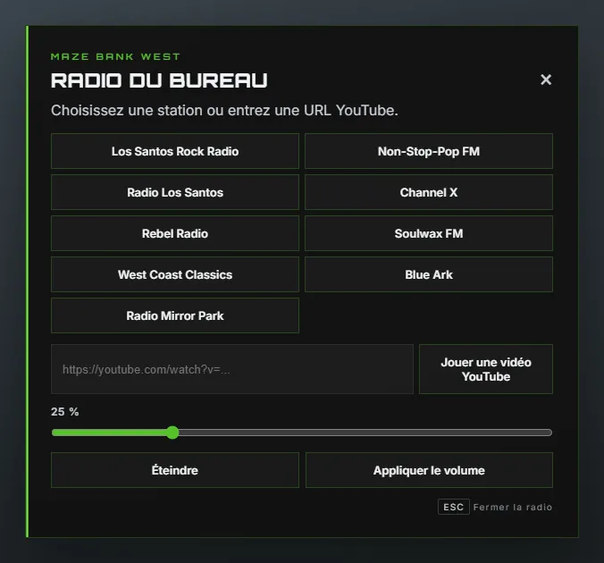Click the MAZE BANK WEST header text
The height and width of the screenshot is (563, 604).
coord(115,56)
